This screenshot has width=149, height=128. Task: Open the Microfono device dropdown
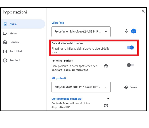coord(81,32)
